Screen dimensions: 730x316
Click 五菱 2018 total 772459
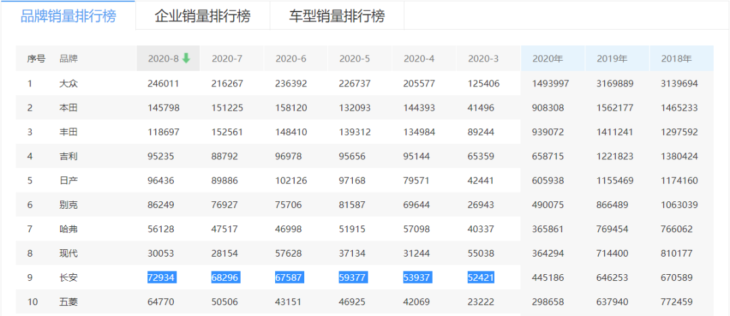tap(677, 302)
